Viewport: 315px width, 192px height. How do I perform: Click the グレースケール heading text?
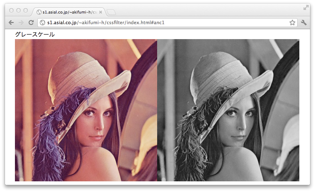[x=35, y=34]
